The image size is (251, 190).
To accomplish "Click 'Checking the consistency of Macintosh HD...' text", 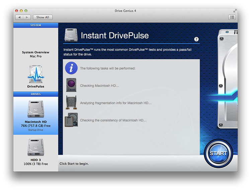I will 113,120.
